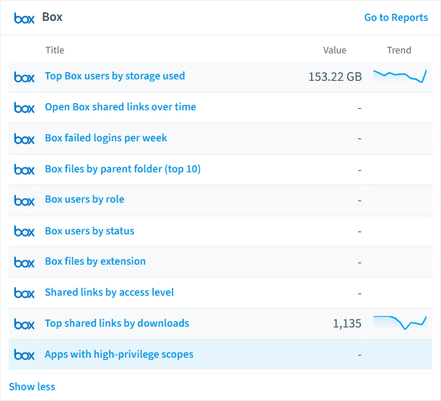
Task: Click Box icon beside Open Box shared links over time
Action: click(25, 107)
